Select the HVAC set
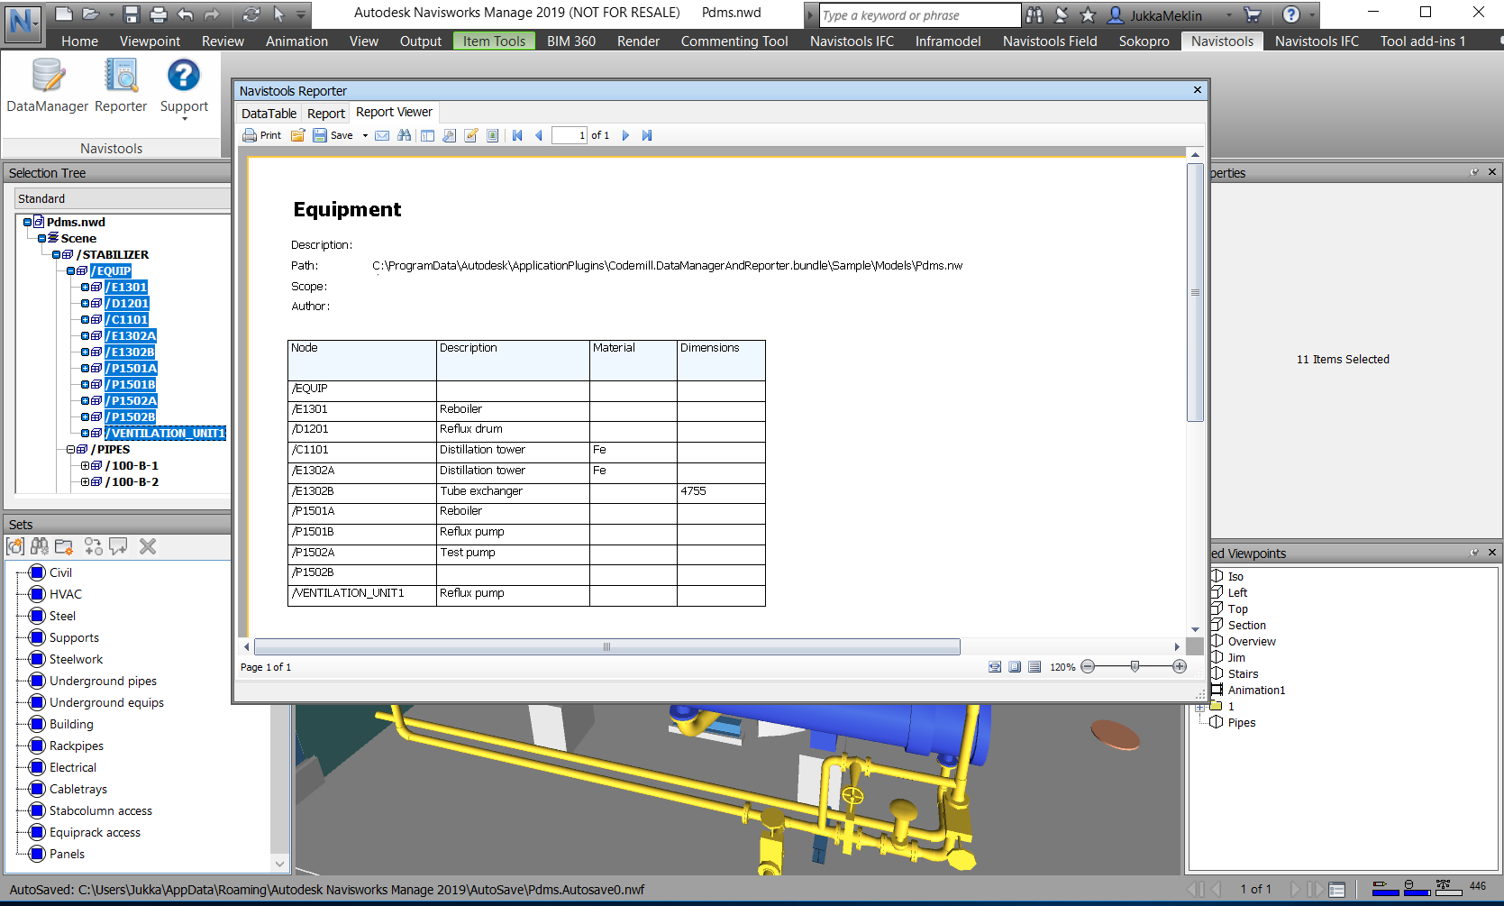 pyautogui.click(x=65, y=594)
